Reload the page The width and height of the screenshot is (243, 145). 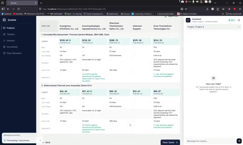tap(18, 9)
